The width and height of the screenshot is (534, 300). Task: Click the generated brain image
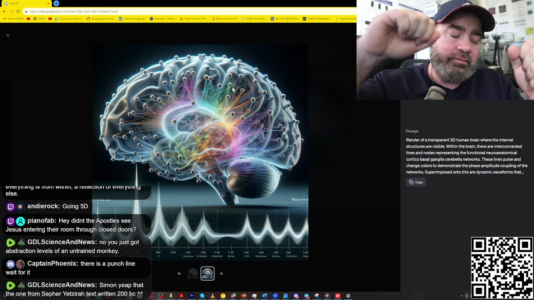pos(200,152)
